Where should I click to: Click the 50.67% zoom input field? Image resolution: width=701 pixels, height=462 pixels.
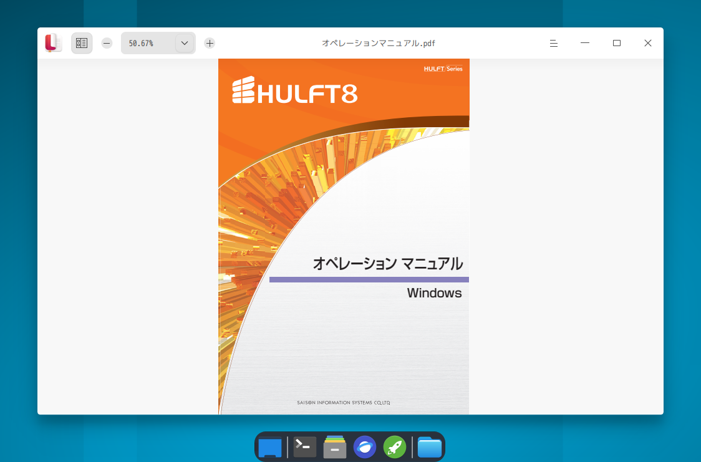148,44
